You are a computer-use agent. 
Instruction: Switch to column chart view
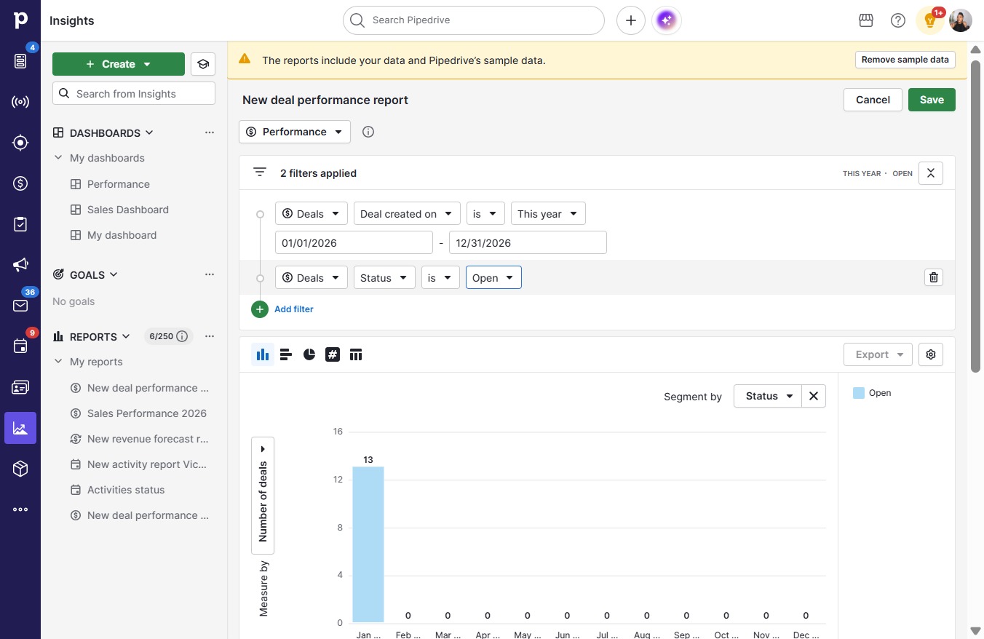(x=263, y=354)
